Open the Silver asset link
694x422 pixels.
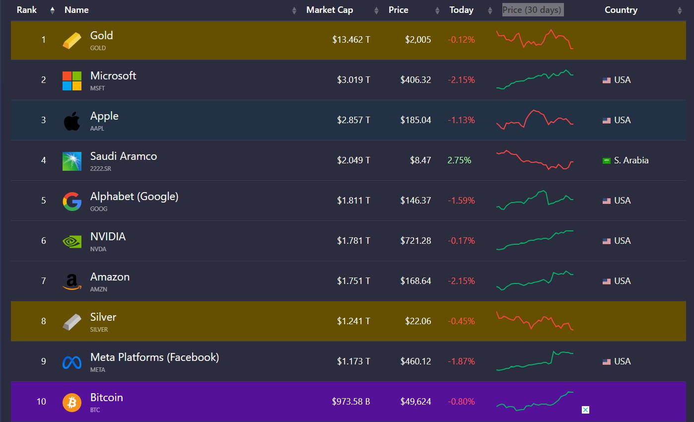[103, 317]
